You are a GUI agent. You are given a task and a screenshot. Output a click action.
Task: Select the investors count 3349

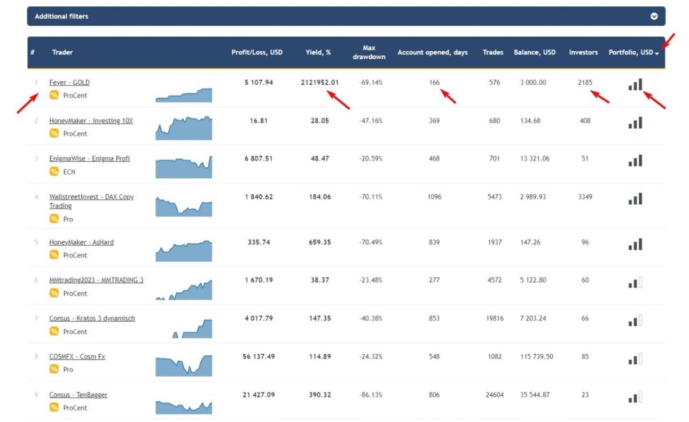click(585, 197)
